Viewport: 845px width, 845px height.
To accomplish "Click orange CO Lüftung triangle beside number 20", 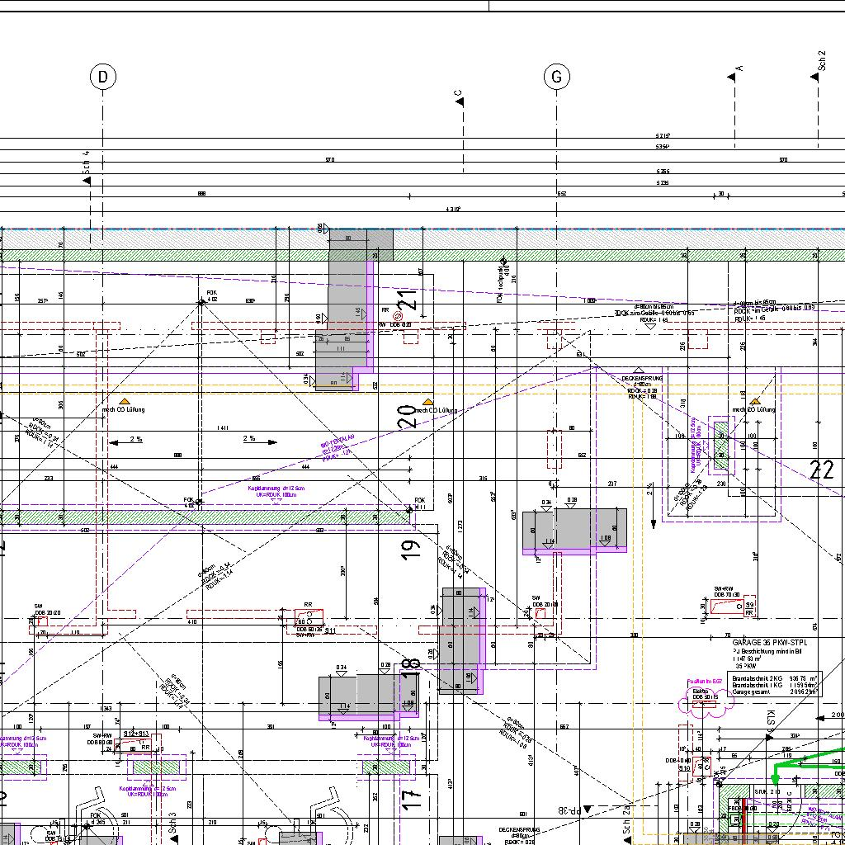I will pos(428,402).
